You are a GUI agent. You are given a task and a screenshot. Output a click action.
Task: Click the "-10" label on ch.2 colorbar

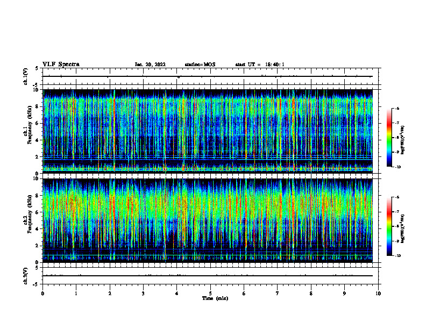397,256
